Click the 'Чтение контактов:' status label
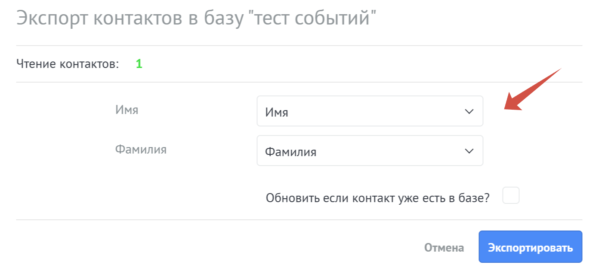Viewport: 602px width, 280px height. [x=68, y=64]
